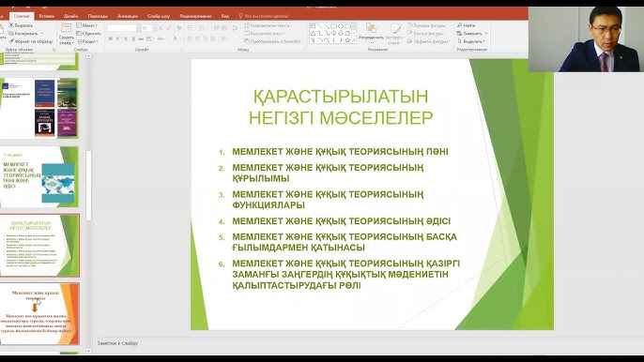The image size is (644, 362).
Task: Choose right block arrow shape in gallery
Action: coord(333,33)
